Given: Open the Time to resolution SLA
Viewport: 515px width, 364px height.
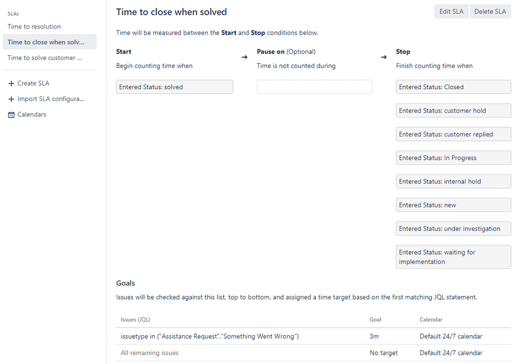Looking at the screenshot, I should 34,27.
